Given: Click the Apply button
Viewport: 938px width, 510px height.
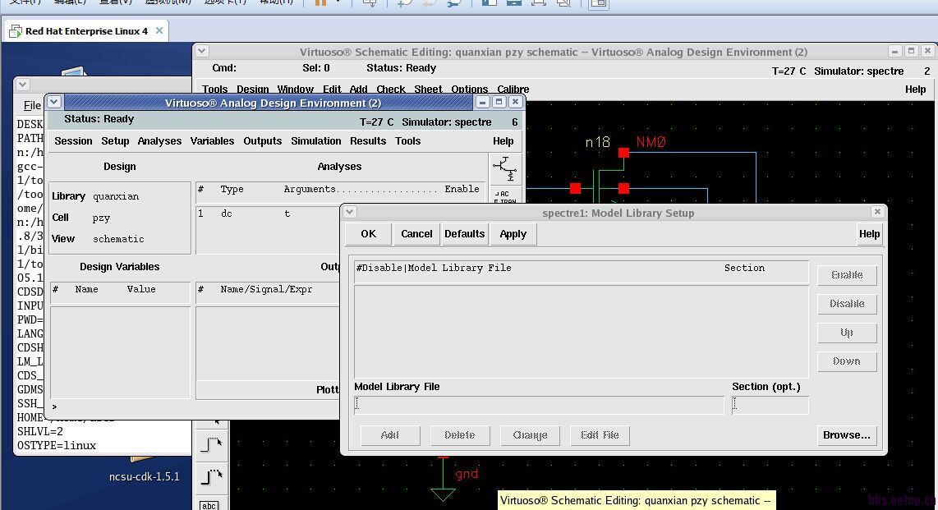Looking at the screenshot, I should pyautogui.click(x=513, y=234).
